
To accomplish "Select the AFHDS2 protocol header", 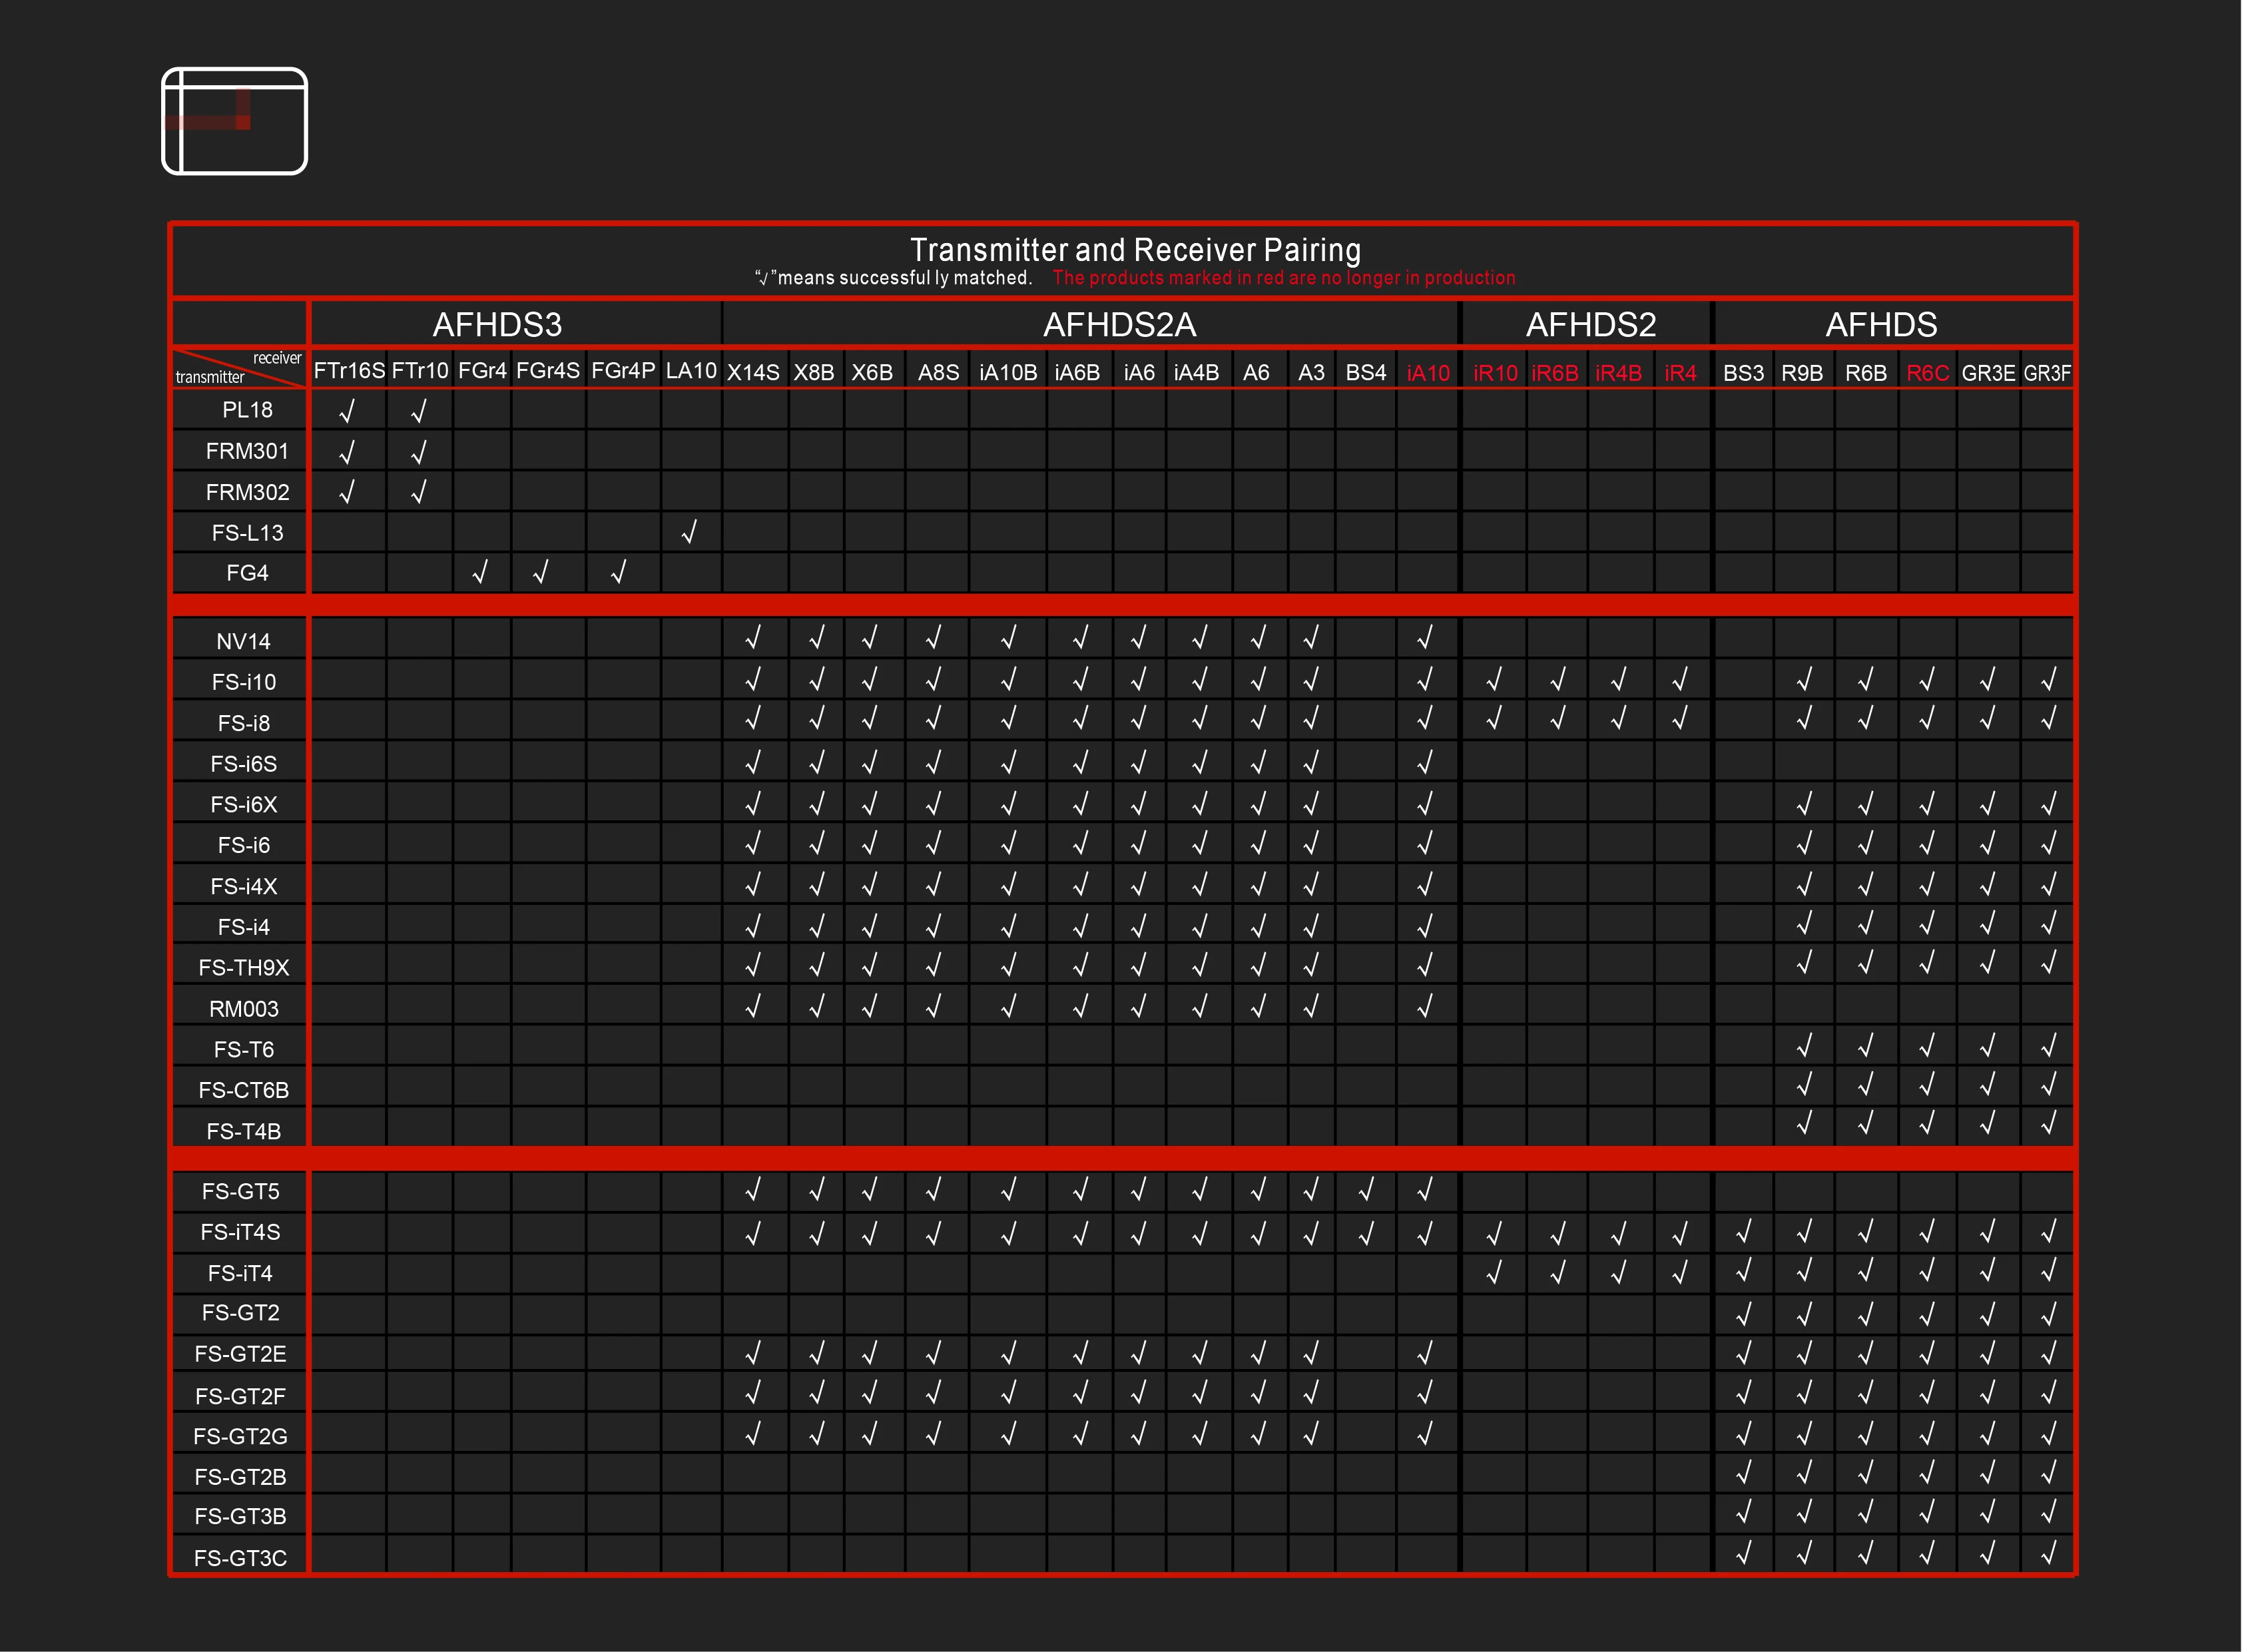I will [x=1590, y=325].
